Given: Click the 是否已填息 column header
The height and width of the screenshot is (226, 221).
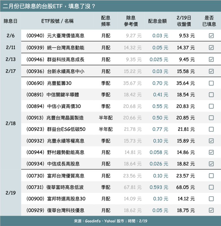Looking at the screenshot, I should tap(209, 21).
